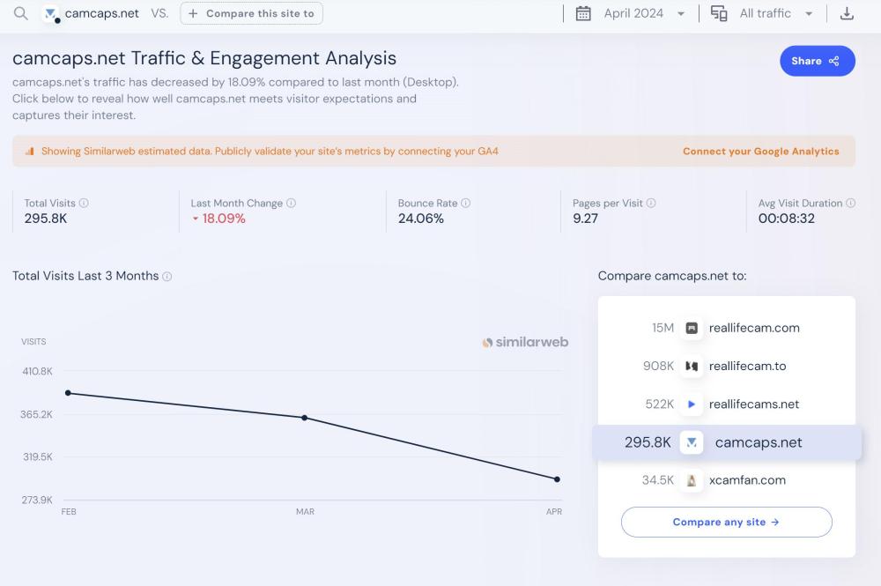The image size is (881, 586).
Task: Choose xcamfan.com from comparison list
Action: coord(746,480)
